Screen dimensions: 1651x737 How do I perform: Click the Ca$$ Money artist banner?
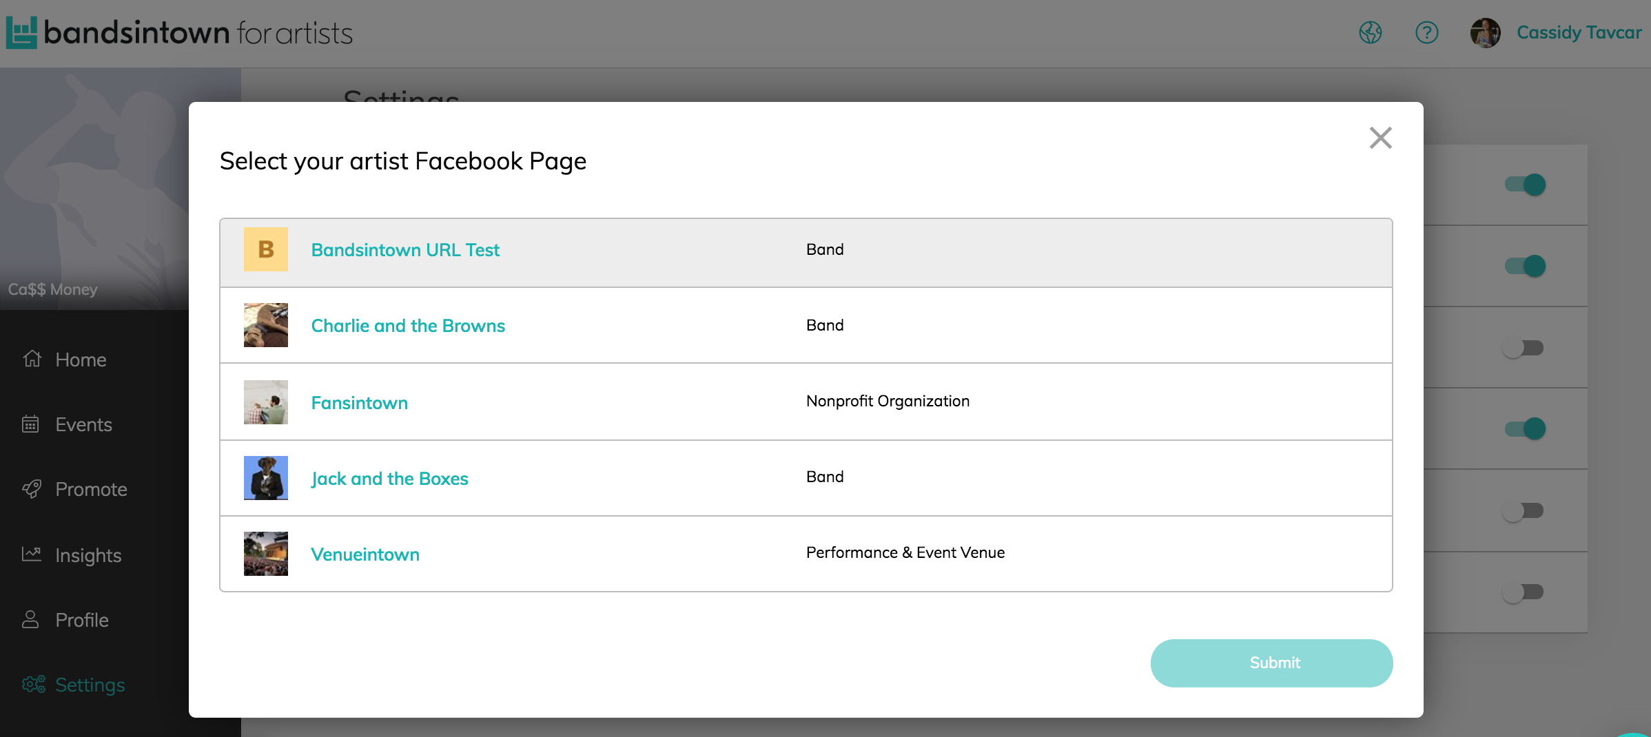[x=94, y=189]
